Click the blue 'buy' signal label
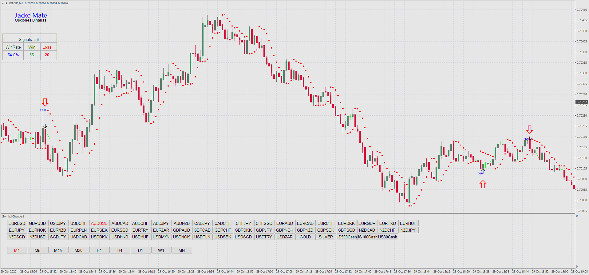The image size is (589, 275). pyautogui.click(x=480, y=173)
